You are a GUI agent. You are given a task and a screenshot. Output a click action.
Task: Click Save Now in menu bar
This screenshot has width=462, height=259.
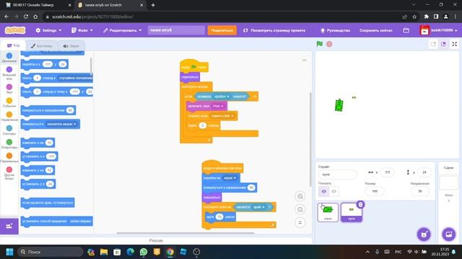click(375, 30)
